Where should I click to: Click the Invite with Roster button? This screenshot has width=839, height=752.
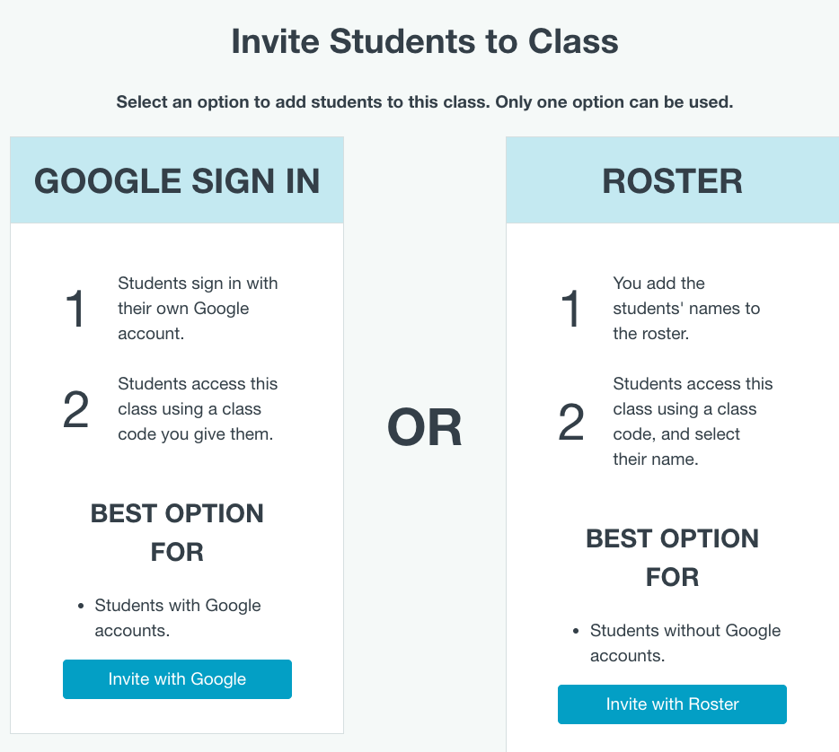click(672, 704)
